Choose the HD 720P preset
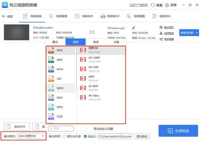 [101, 69]
